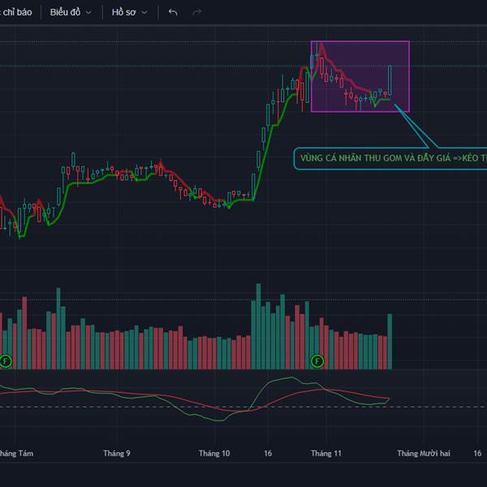Expand the 'Biểu đồ' dropdown chevron
The width and height of the screenshot is (487, 487).
(88, 13)
